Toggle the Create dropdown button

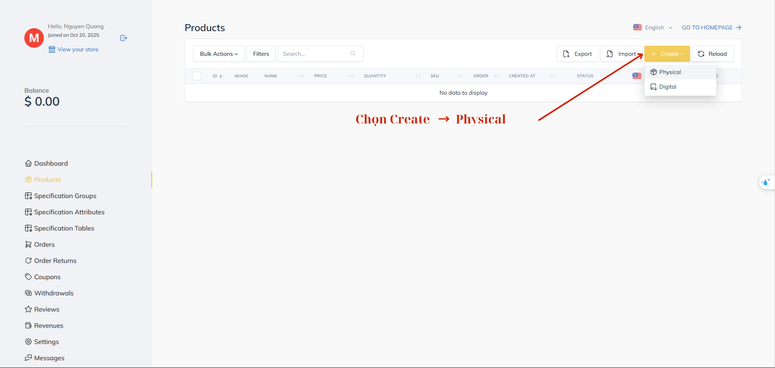[x=667, y=54]
